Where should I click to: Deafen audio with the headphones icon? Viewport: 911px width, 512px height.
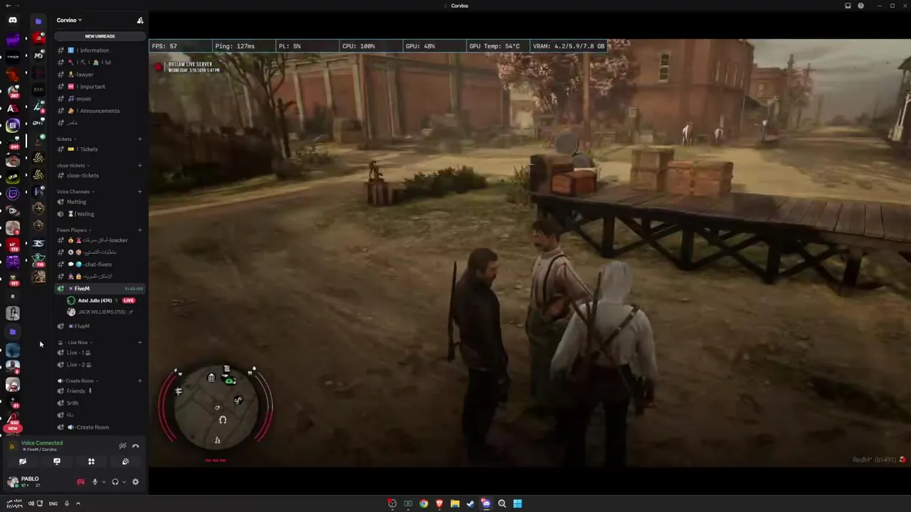(x=115, y=482)
